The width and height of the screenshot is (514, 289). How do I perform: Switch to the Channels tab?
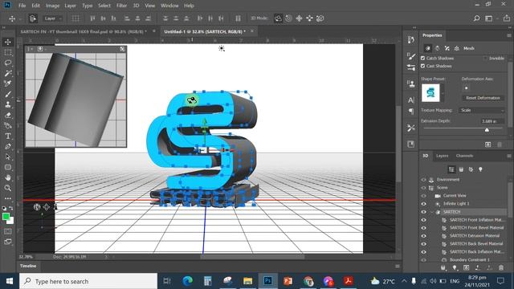(464, 156)
